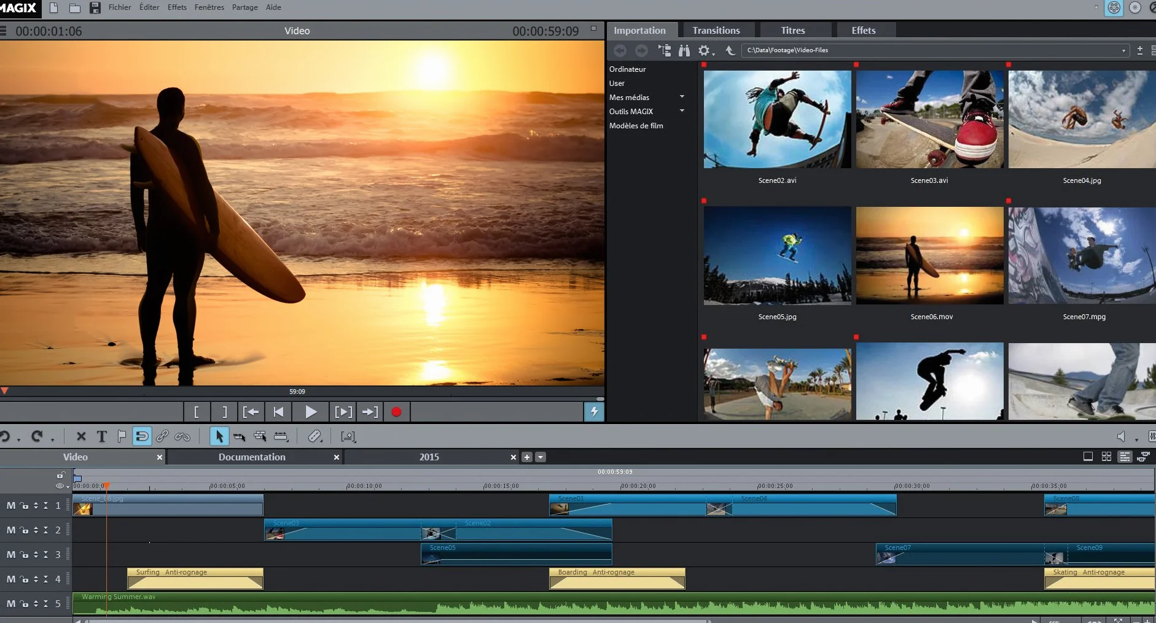Click the speaker volume icon
Image resolution: width=1156 pixels, height=623 pixels.
tap(1121, 436)
